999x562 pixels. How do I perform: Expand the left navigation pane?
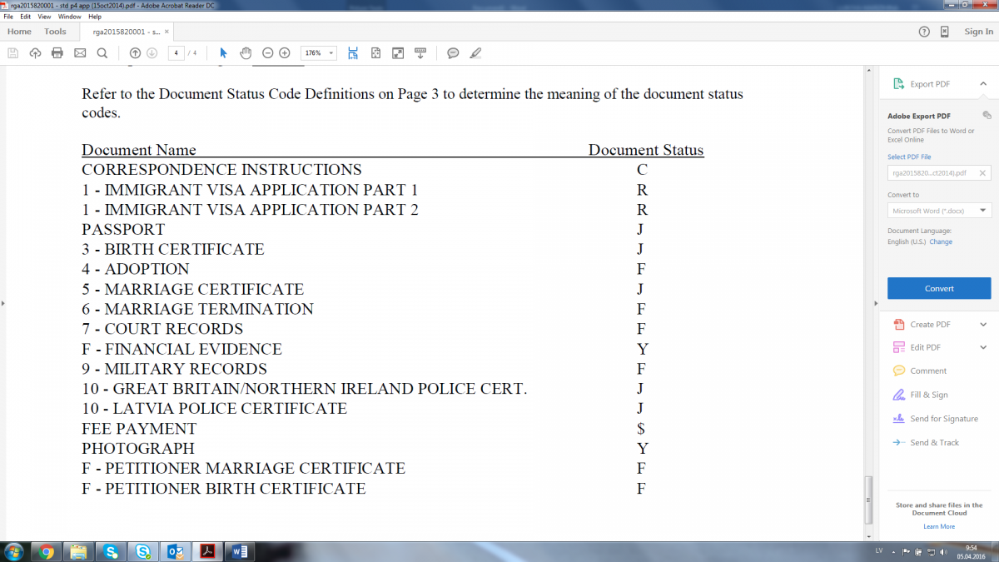tap(2, 302)
